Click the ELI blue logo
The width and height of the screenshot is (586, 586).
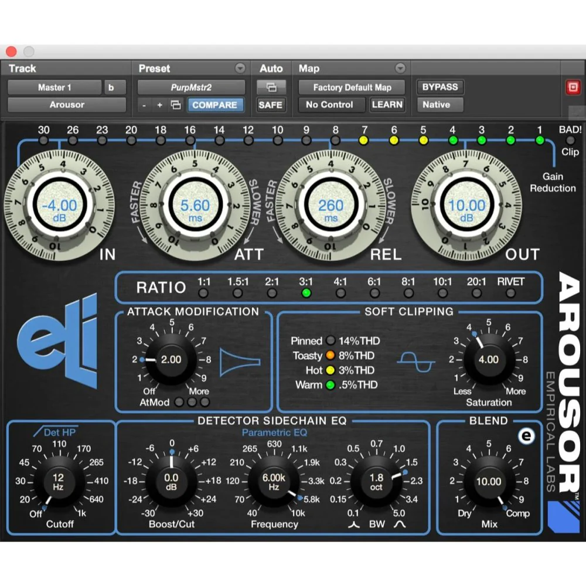(x=57, y=342)
